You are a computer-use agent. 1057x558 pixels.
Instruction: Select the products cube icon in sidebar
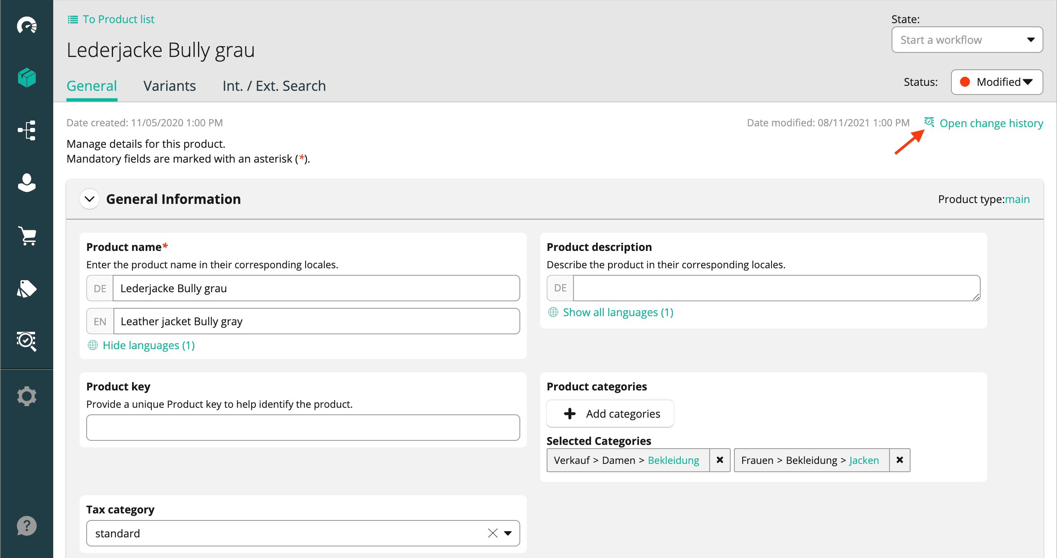coord(27,78)
